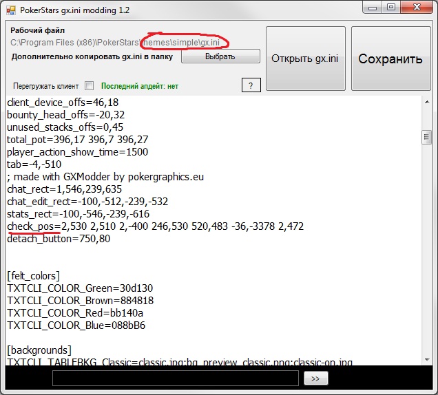Click the Дополнительно копировать gx.ini в папку label
Viewport: 438px width, 395px height.
(92, 56)
